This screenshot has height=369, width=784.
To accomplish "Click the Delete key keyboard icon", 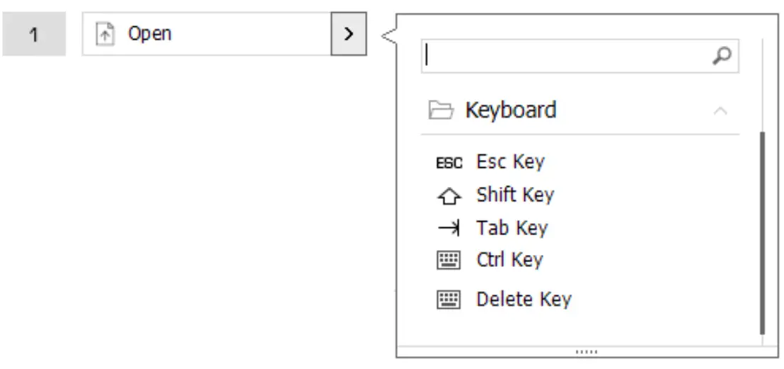I will pos(449,300).
